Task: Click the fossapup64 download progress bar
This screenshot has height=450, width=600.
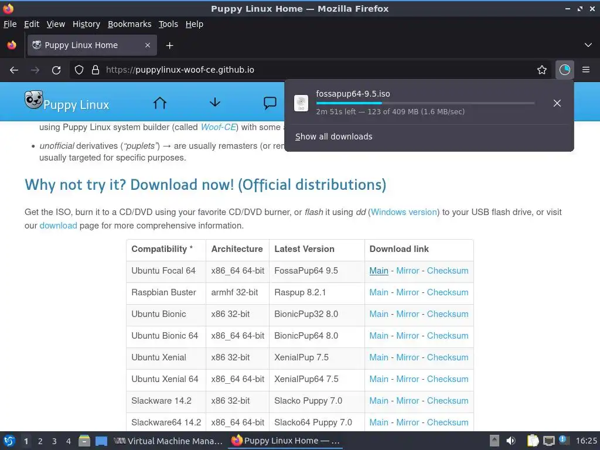Action: click(425, 103)
